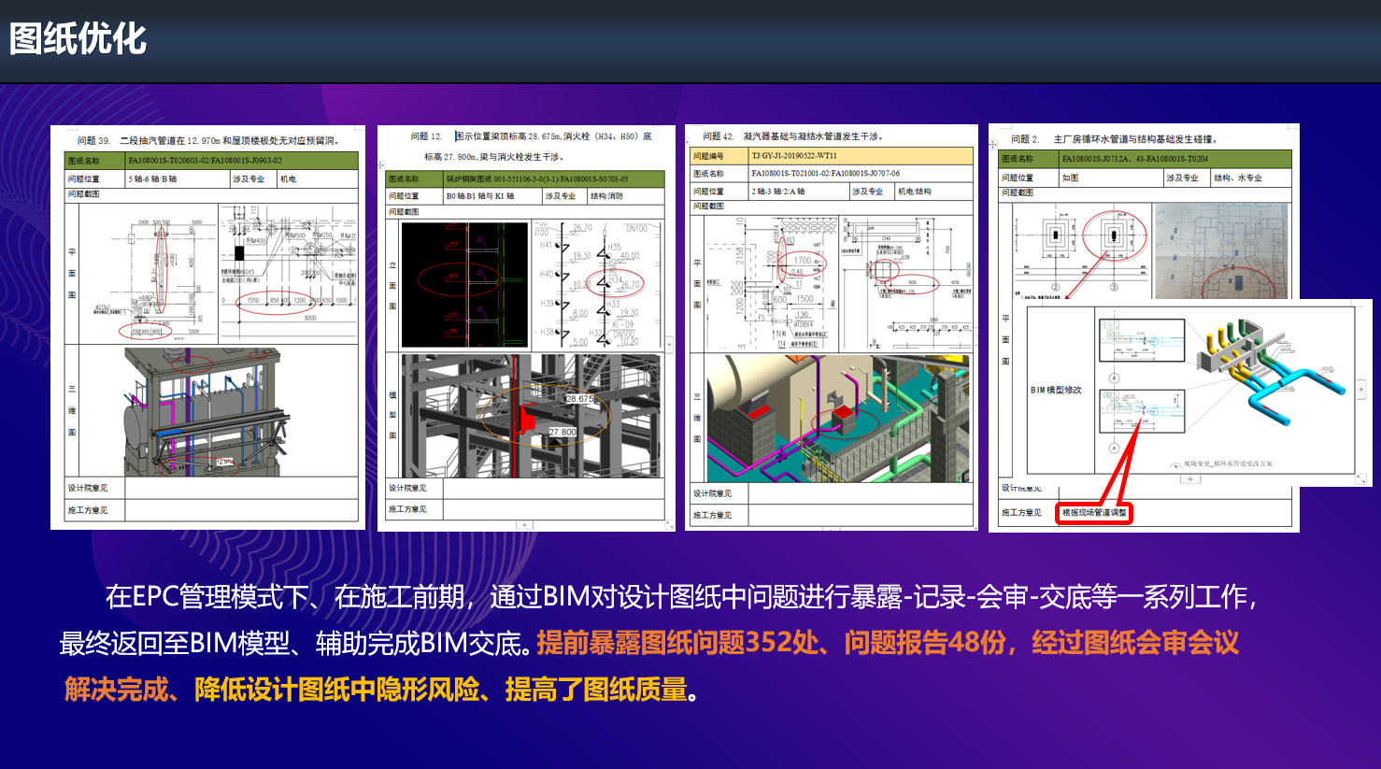Click the black CAD elevation image in 问题 12
This screenshot has height=769, width=1381.
(x=464, y=284)
